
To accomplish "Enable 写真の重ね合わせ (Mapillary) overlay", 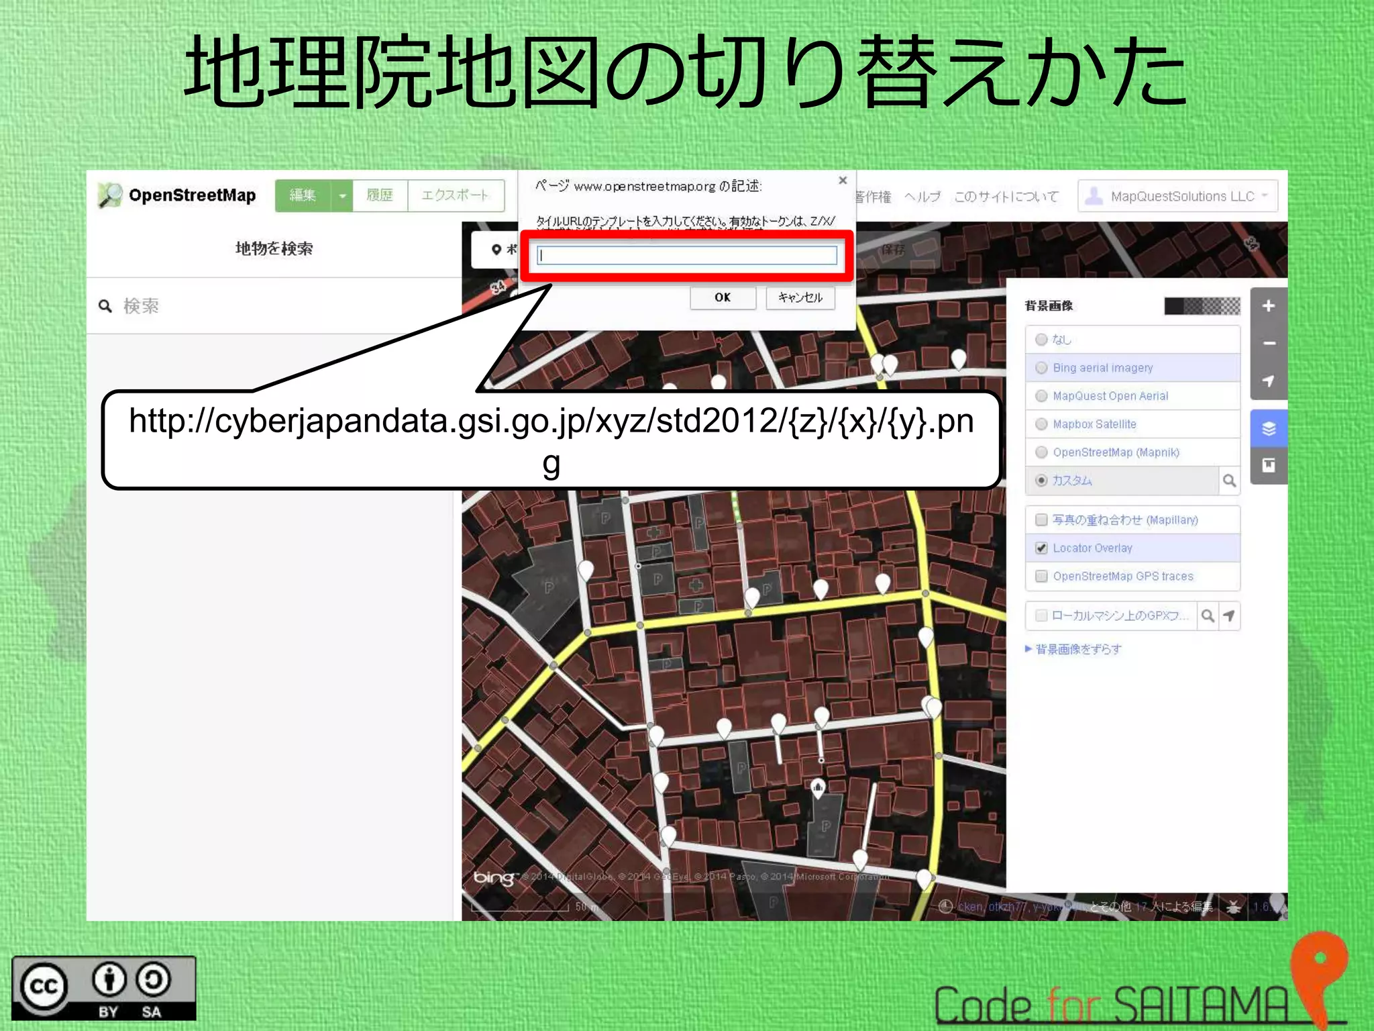I will click(1132, 520).
